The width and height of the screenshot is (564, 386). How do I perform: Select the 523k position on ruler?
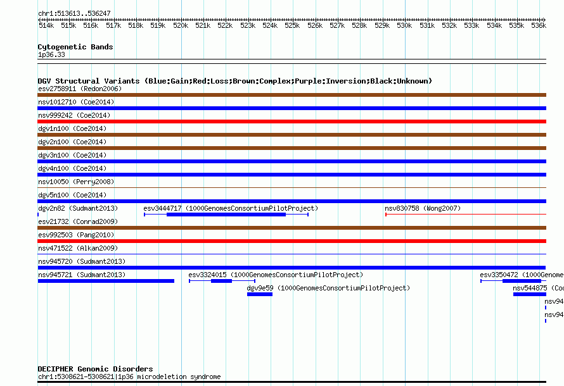[248, 25]
